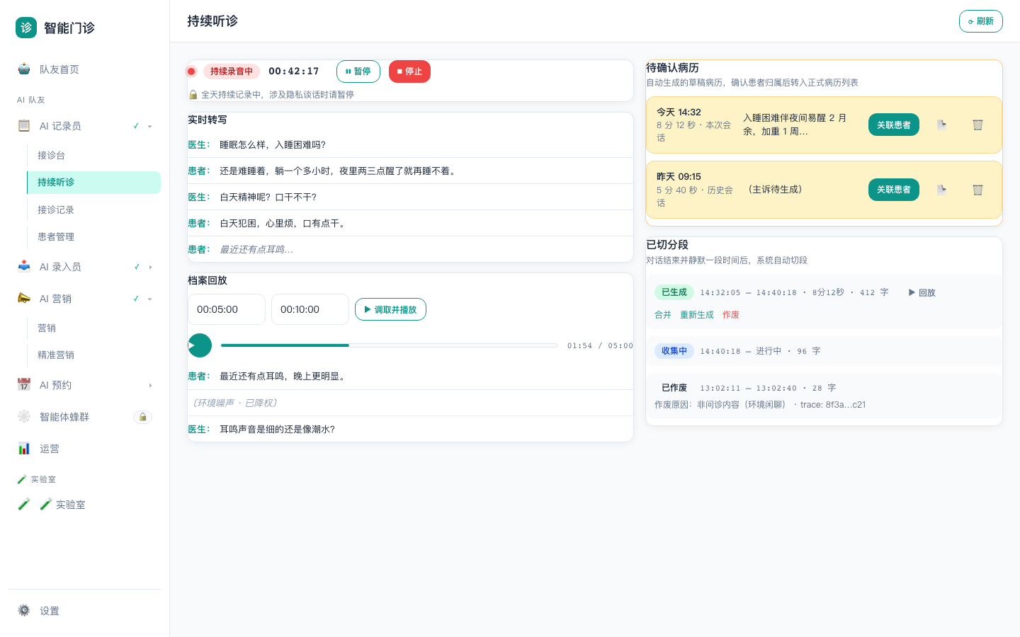The height and width of the screenshot is (637, 1020).
Task: Collapse the AI 记录员 section arrow
Action: pos(150,127)
